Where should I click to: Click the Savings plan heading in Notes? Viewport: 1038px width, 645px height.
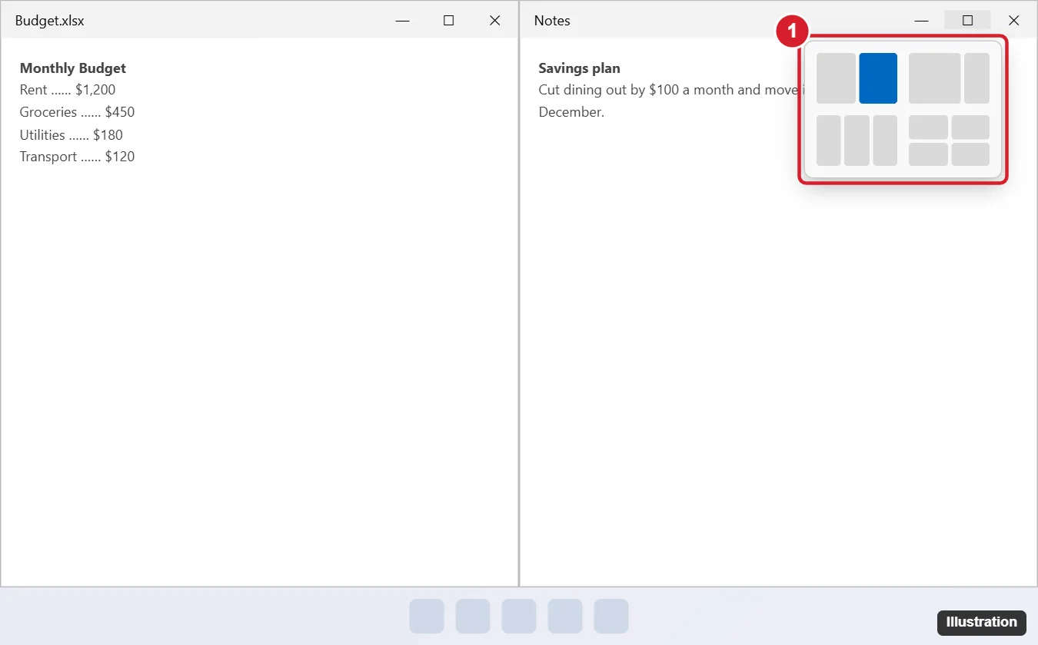(579, 68)
